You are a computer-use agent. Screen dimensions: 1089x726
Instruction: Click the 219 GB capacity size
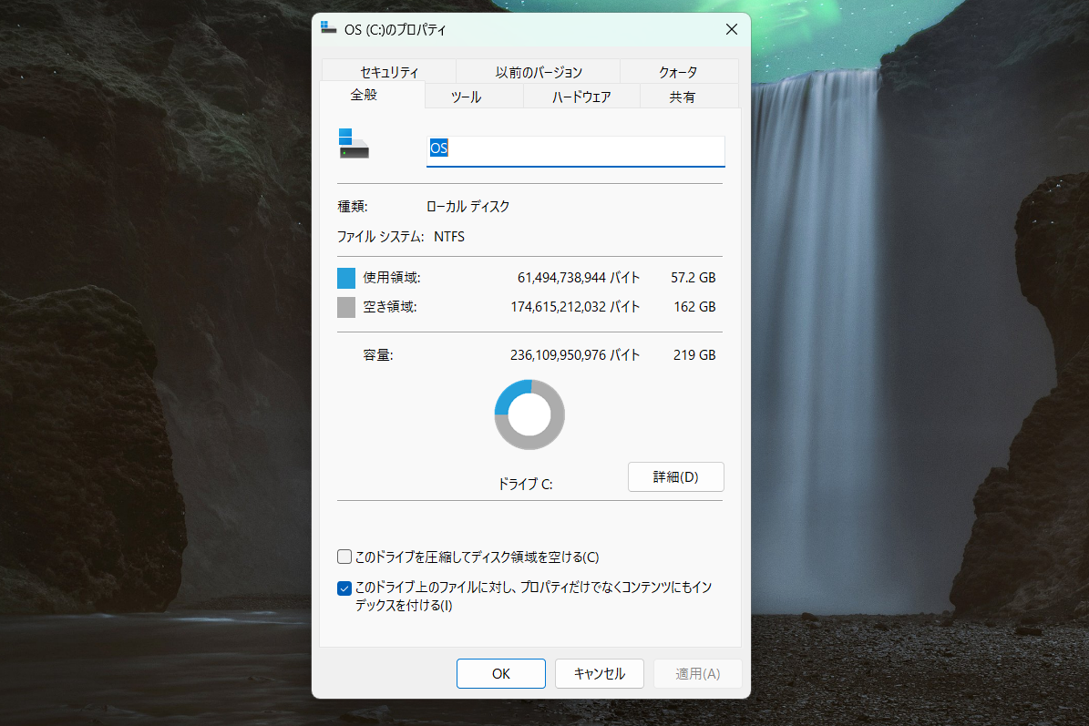pyautogui.click(x=694, y=354)
